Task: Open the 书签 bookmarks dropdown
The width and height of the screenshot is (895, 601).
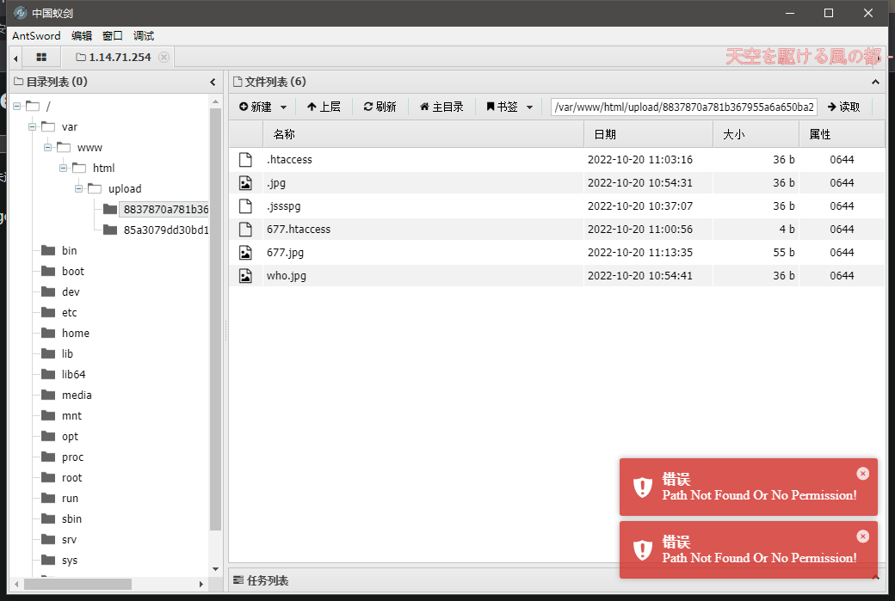Action: 509,107
